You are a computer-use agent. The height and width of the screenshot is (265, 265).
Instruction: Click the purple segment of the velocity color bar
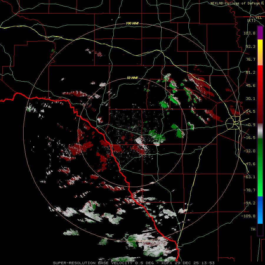[260, 33]
